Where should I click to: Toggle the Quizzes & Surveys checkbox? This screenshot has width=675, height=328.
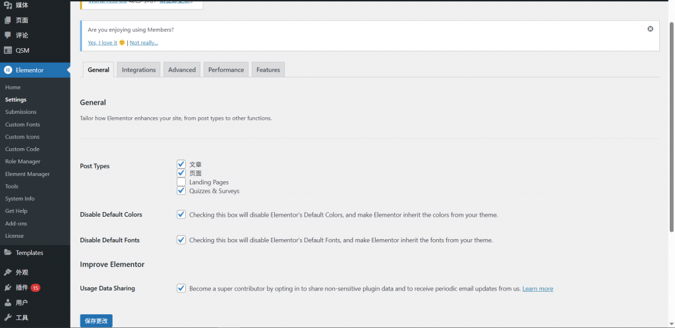coord(181,190)
